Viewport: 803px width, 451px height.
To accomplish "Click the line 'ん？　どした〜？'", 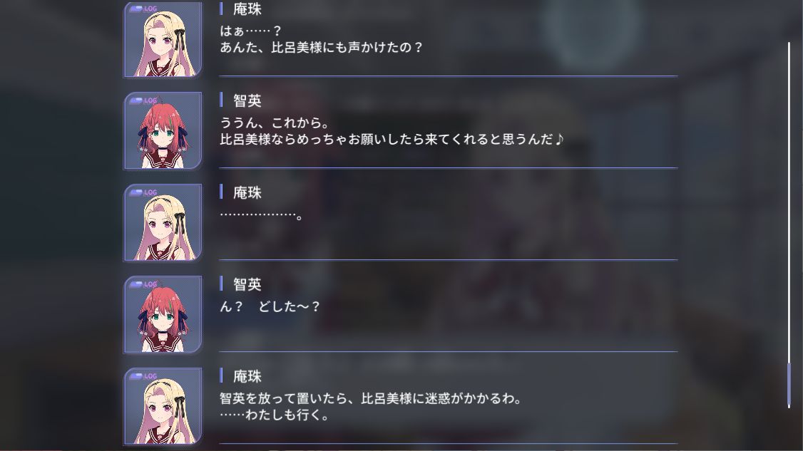I will [270, 306].
